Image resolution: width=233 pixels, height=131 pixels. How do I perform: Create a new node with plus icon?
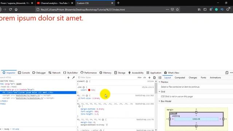68,78
